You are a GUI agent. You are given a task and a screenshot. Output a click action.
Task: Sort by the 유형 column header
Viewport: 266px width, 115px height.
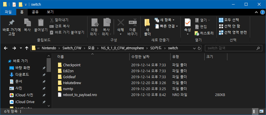coord(188,56)
